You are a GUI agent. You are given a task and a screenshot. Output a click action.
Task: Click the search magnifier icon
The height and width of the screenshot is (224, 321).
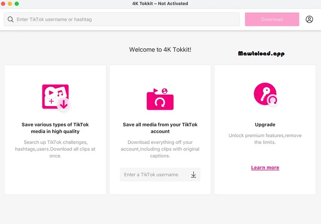point(11,19)
